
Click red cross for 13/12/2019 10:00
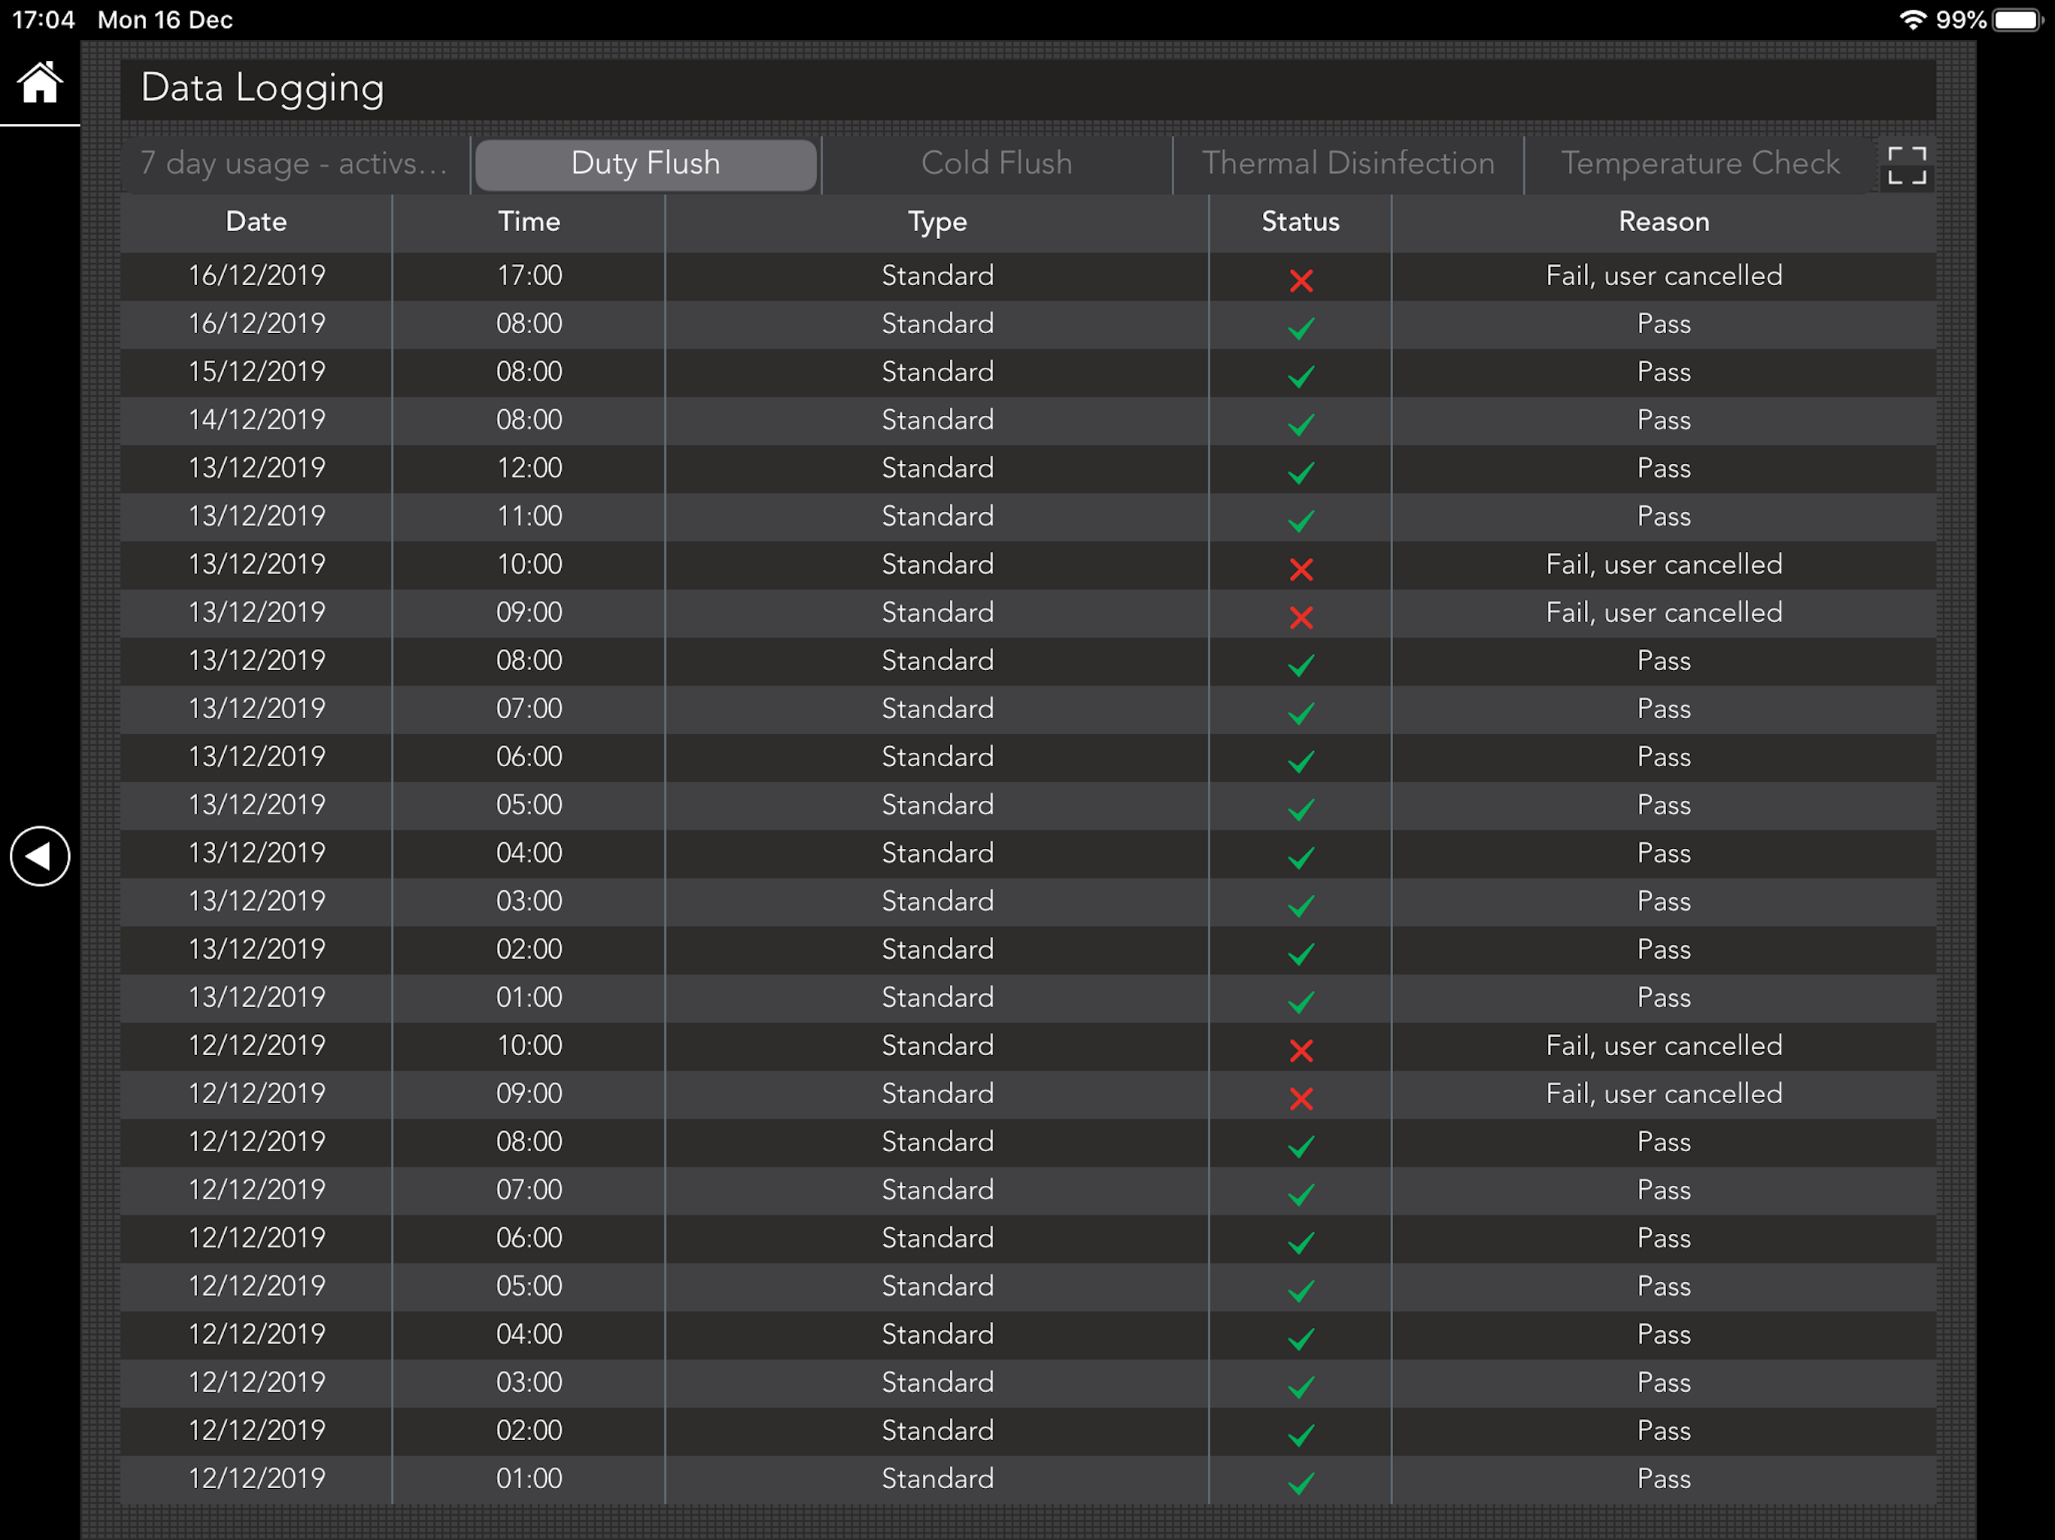click(1301, 568)
